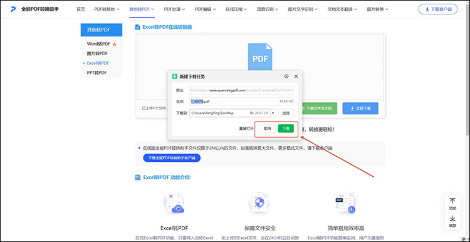The image size is (470, 242).
Task: Click the 直接打开 link
Action: point(246,129)
